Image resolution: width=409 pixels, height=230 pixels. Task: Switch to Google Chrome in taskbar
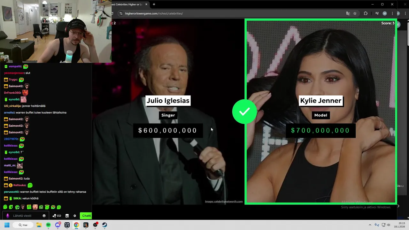coord(76,225)
